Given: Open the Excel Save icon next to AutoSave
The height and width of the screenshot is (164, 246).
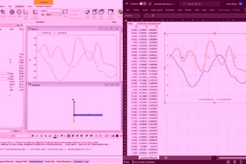Looking at the screenshot, I should [x=150, y=4].
